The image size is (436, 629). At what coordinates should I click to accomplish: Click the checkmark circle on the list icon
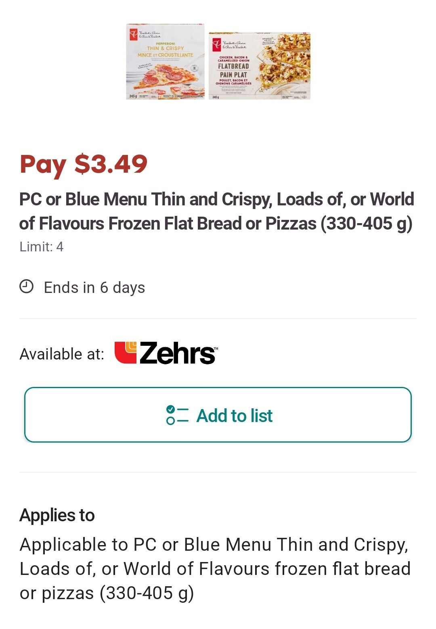(171, 410)
